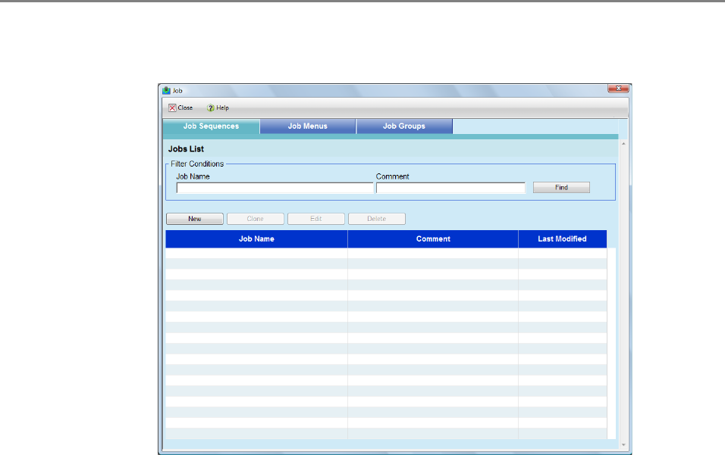Click the Clone button

click(x=256, y=219)
